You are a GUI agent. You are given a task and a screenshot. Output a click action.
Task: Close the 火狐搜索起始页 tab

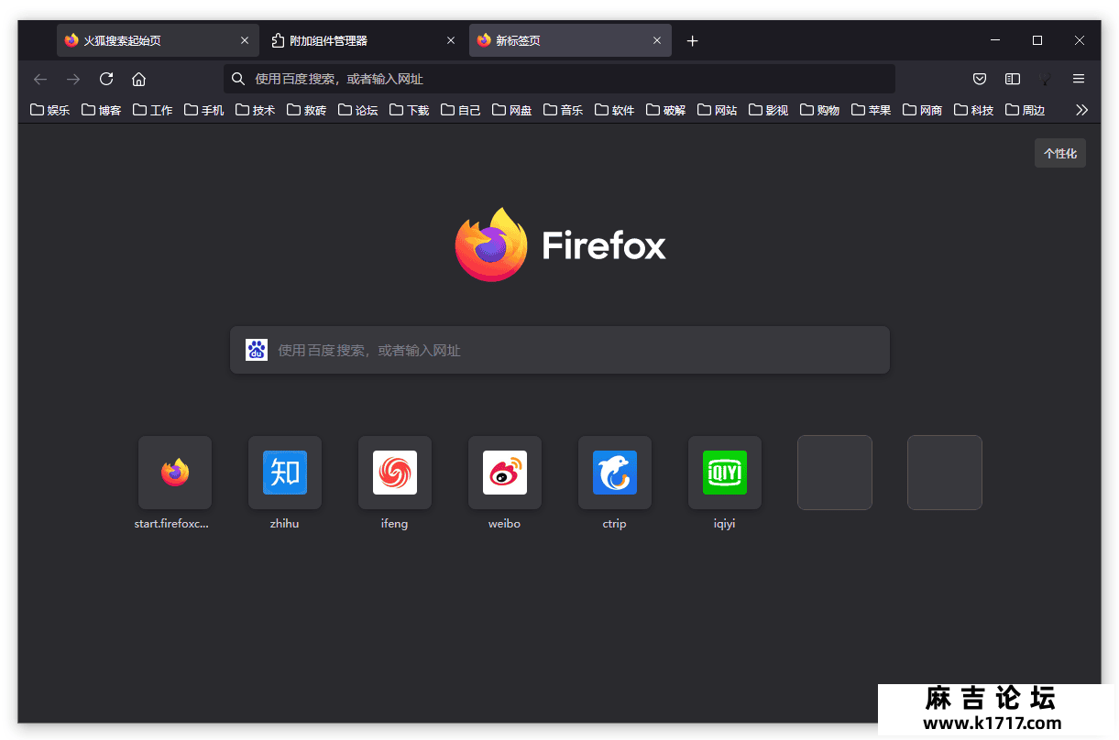coord(245,40)
